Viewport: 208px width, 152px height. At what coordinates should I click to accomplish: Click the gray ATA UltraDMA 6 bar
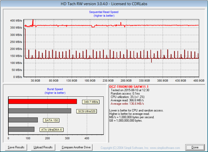pos(21,129)
